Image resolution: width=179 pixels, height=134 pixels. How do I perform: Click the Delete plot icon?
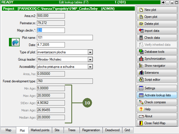click(141, 24)
